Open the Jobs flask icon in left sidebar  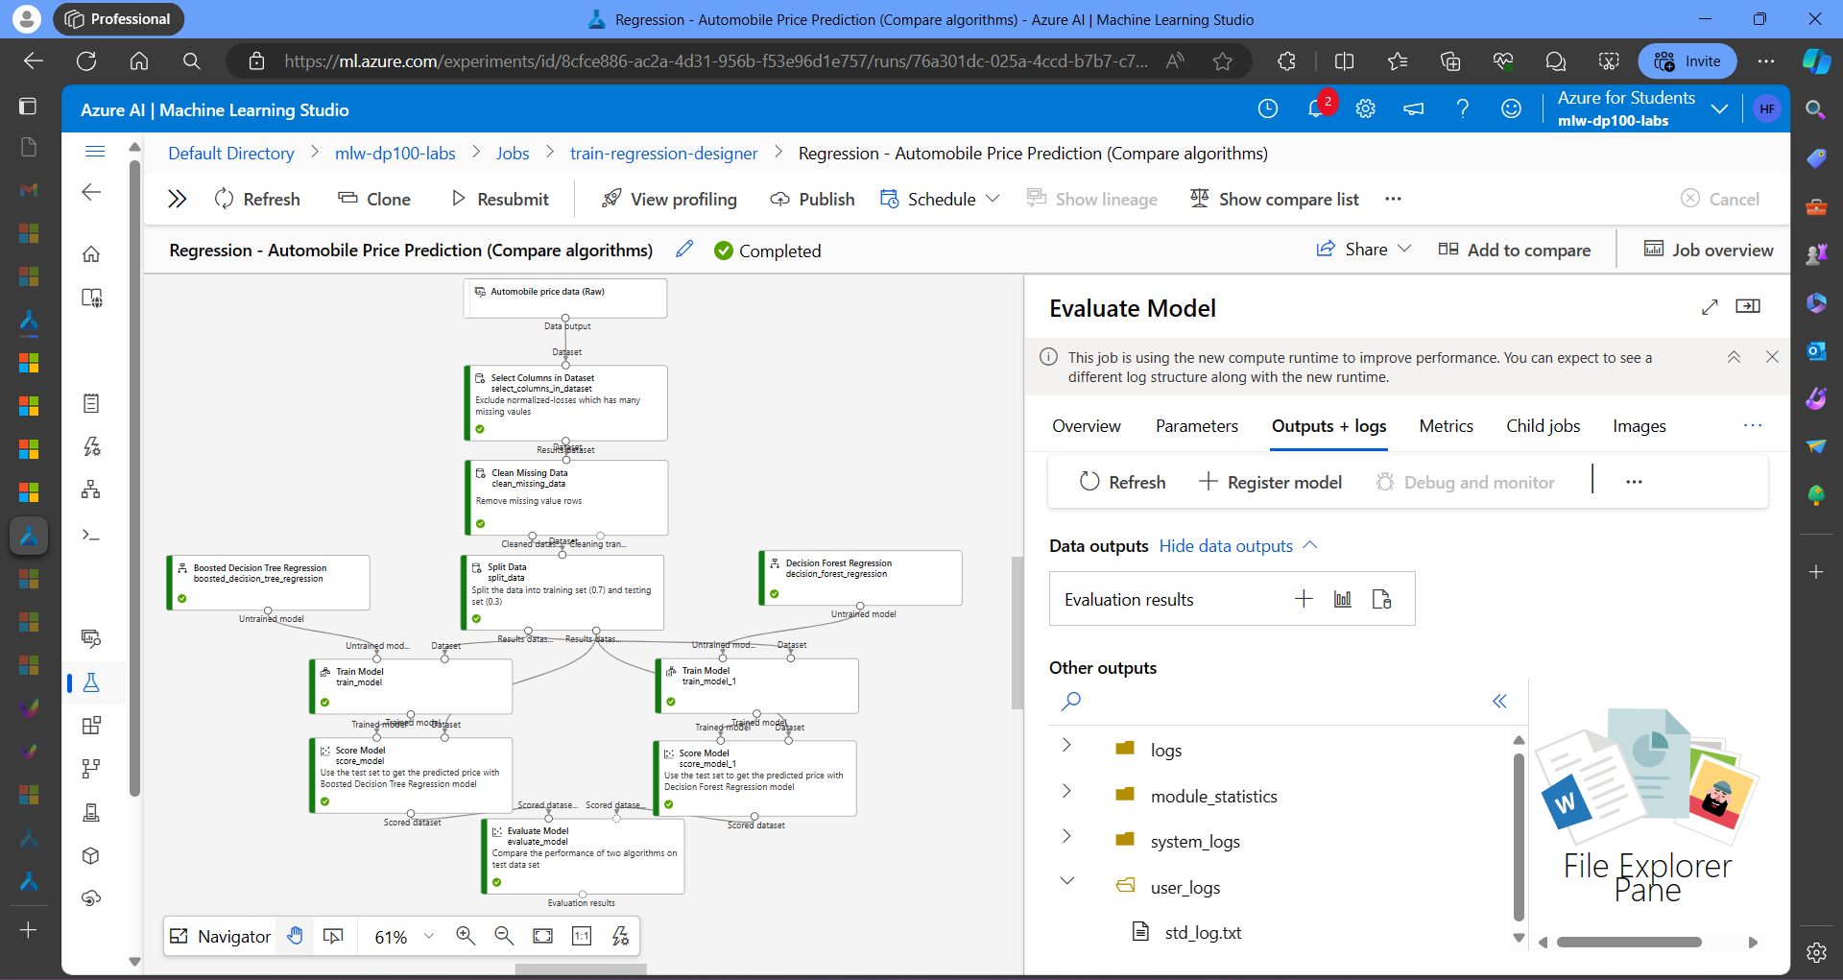(91, 682)
